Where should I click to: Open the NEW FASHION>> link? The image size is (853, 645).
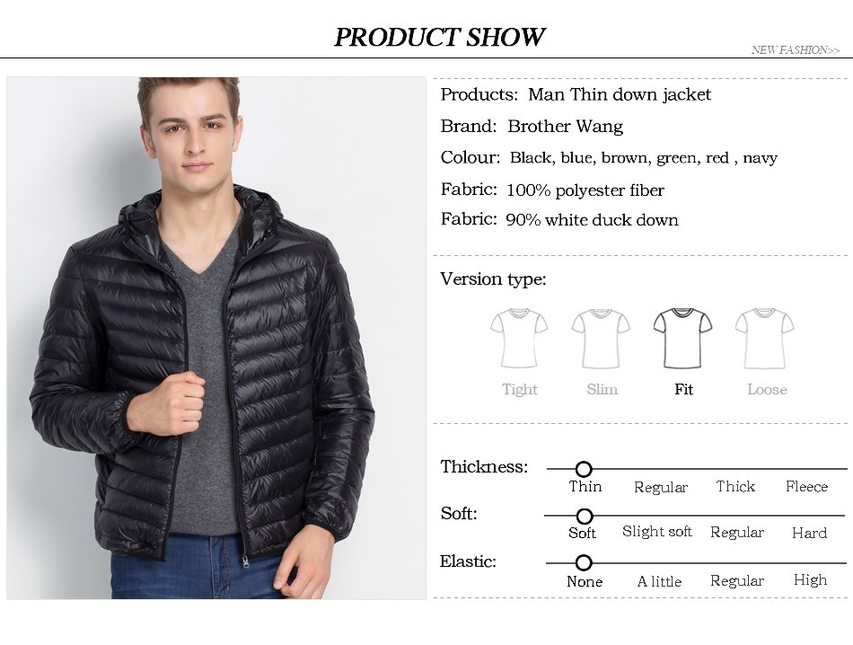796,50
